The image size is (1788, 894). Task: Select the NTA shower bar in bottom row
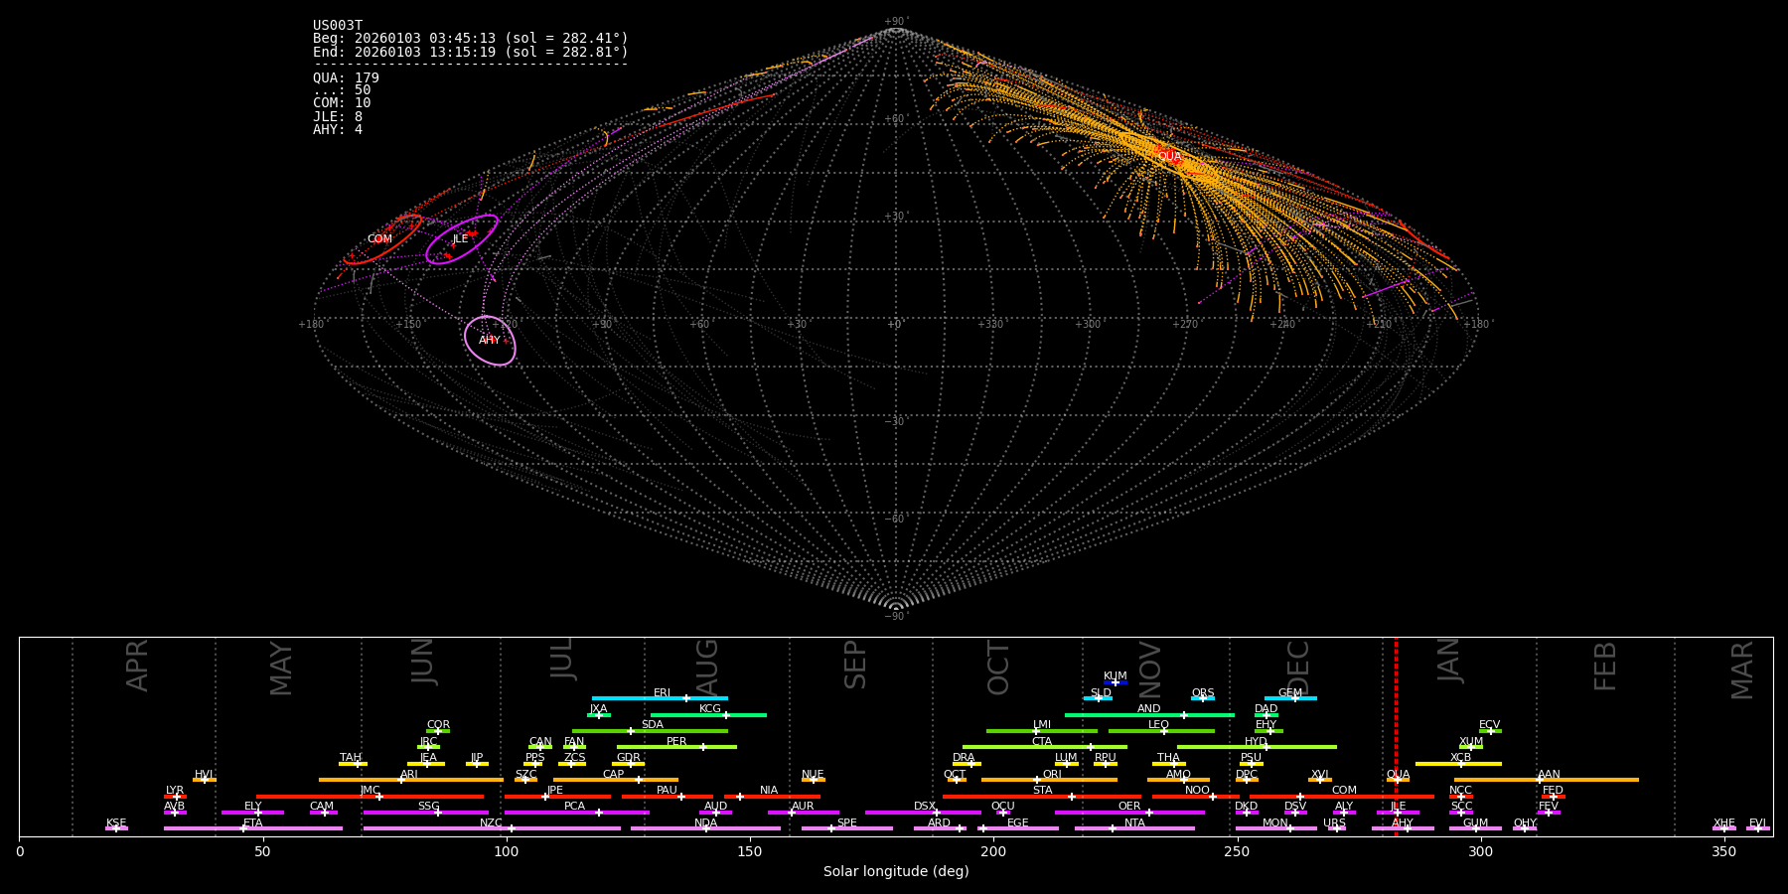[x=1134, y=828]
